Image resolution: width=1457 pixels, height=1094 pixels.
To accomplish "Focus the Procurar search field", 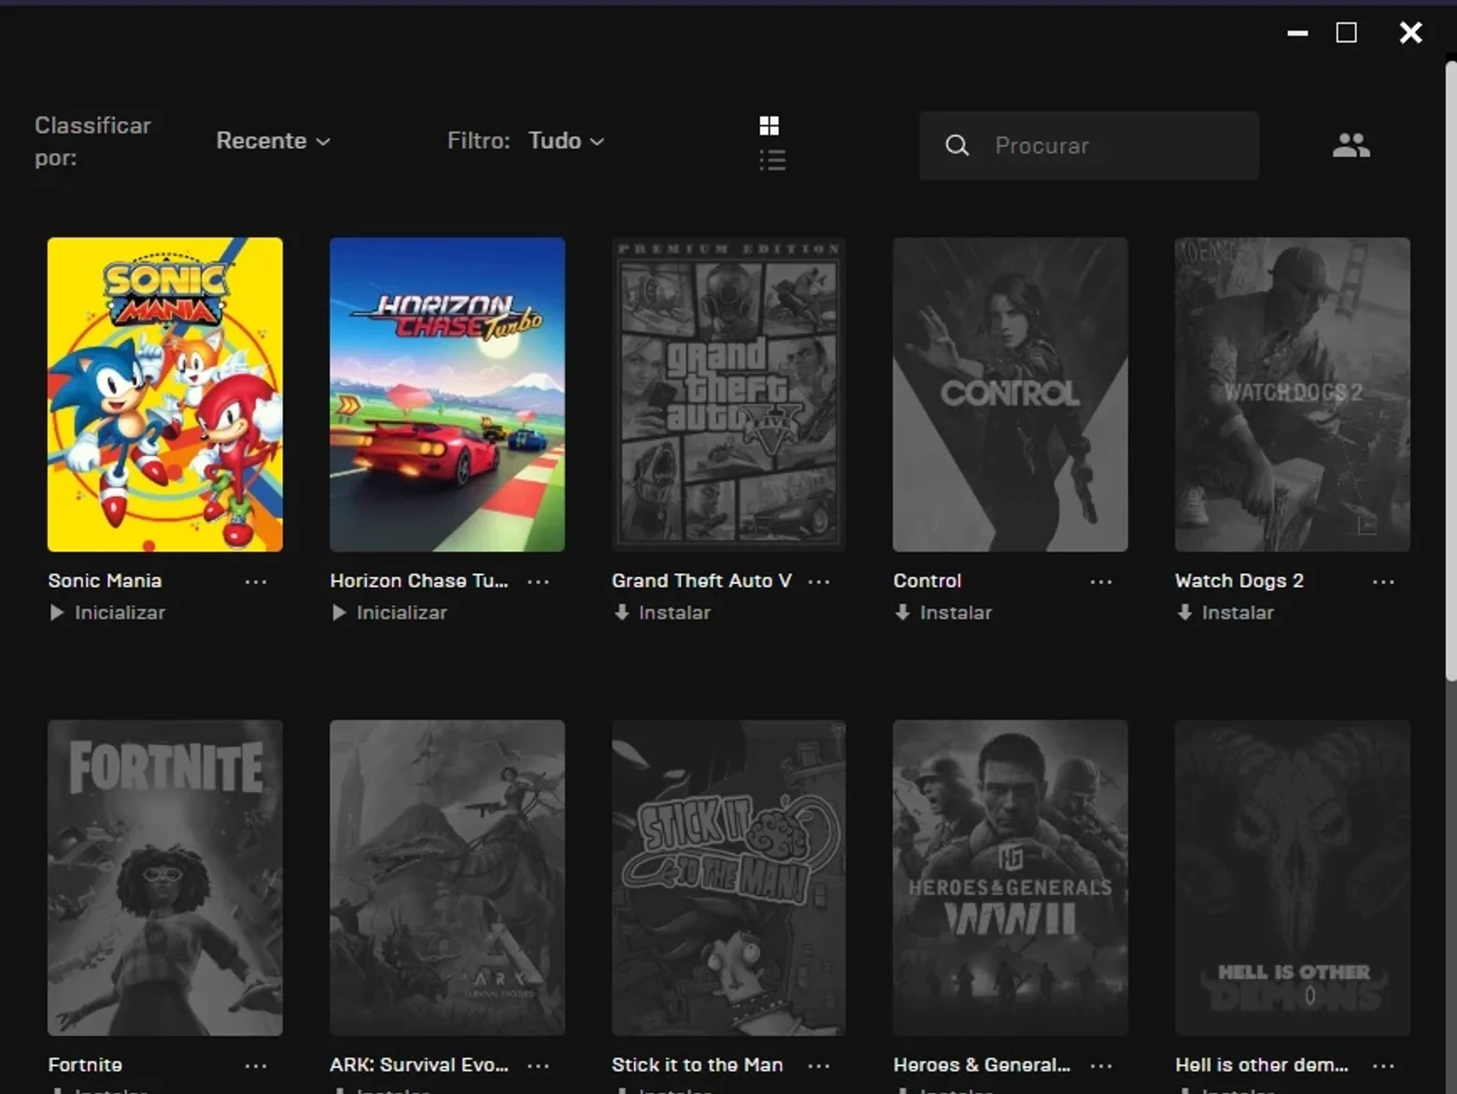I will [x=1089, y=146].
